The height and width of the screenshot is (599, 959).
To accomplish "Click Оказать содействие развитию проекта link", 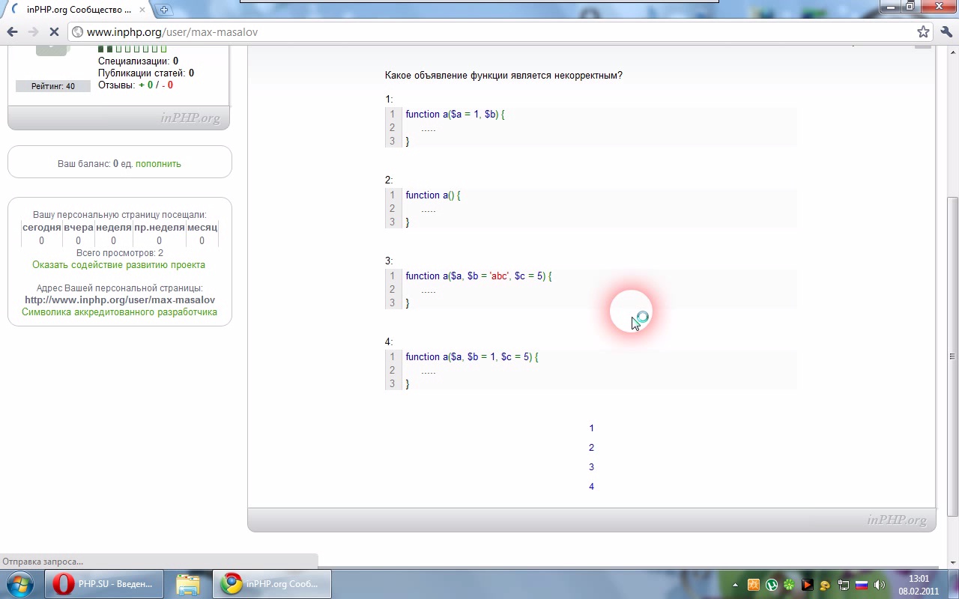I will coord(118,265).
